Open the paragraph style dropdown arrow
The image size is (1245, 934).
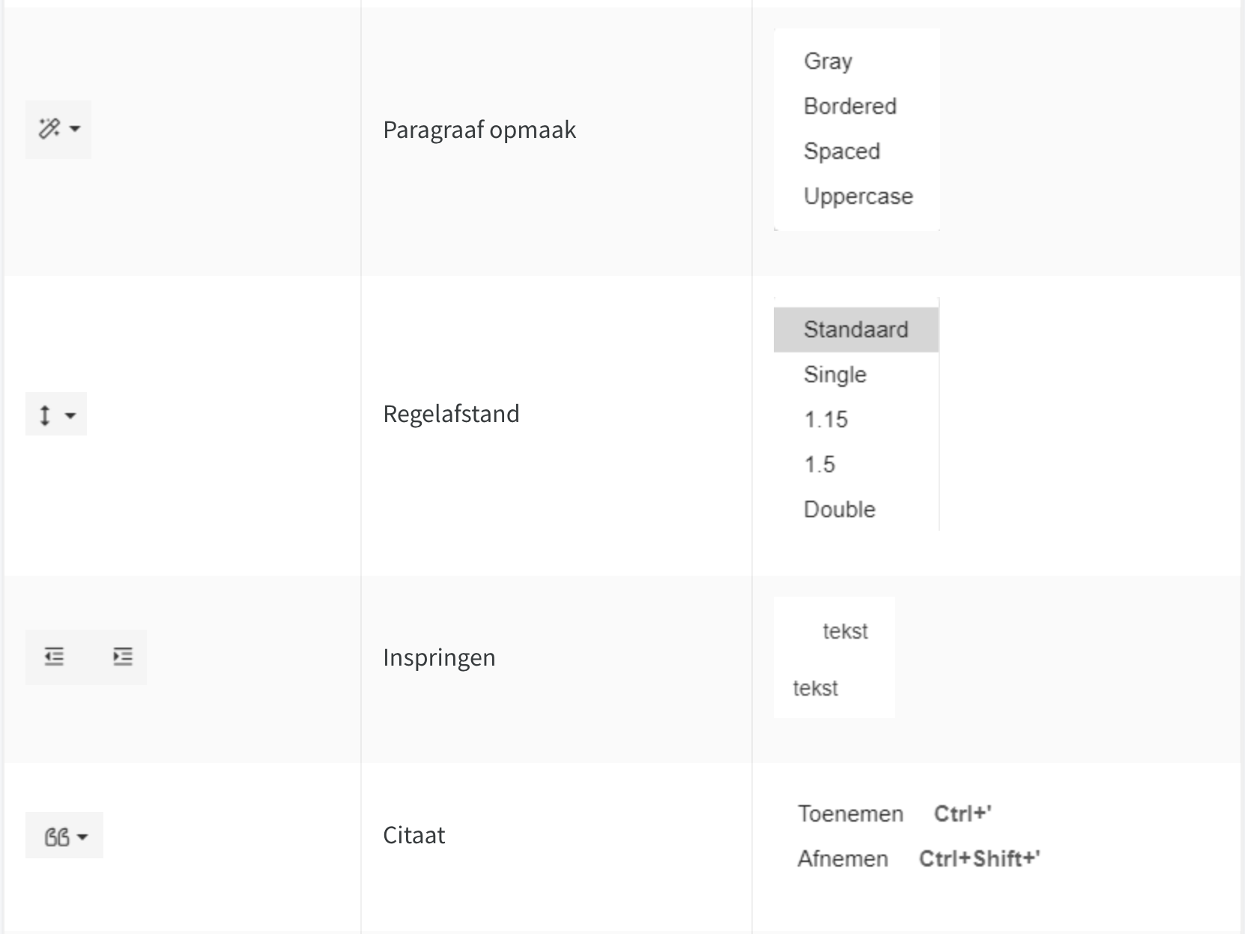click(75, 129)
